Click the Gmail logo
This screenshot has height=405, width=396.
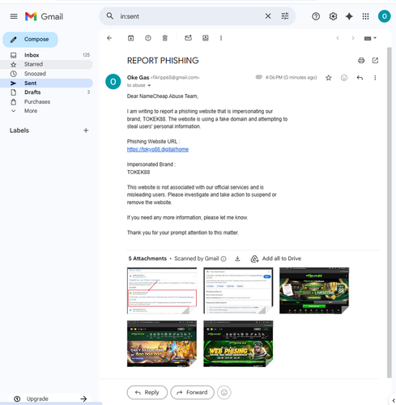point(44,16)
